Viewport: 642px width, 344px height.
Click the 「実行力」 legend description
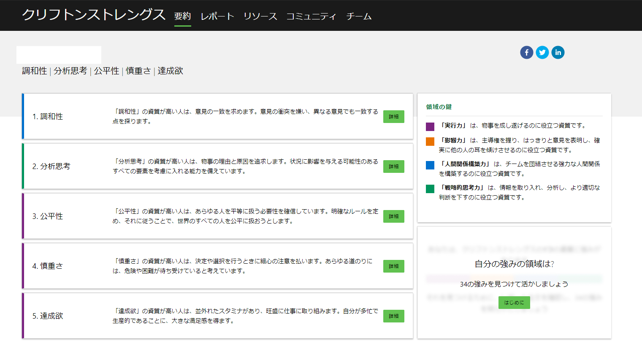512,126
